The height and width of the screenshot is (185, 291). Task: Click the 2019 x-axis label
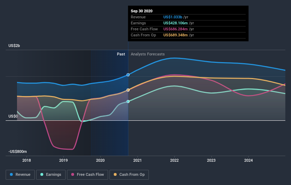(63, 160)
